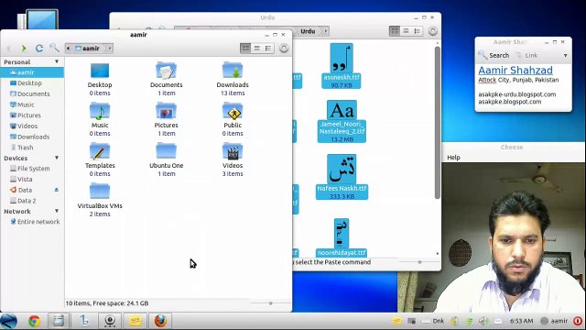Click the Urdu window vertical scrollbar
The width and height of the screenshot is (586, 330).
point(438,122)
